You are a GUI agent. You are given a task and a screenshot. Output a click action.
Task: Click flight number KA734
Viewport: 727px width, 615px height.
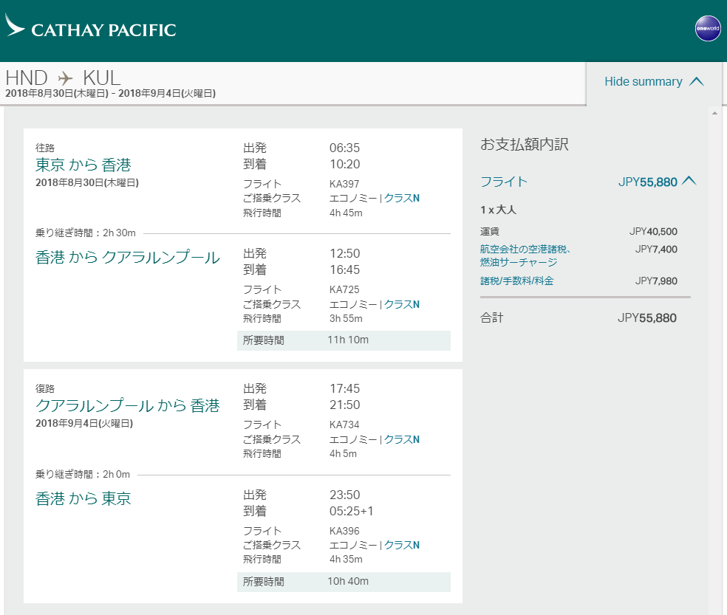coord(344,425)
